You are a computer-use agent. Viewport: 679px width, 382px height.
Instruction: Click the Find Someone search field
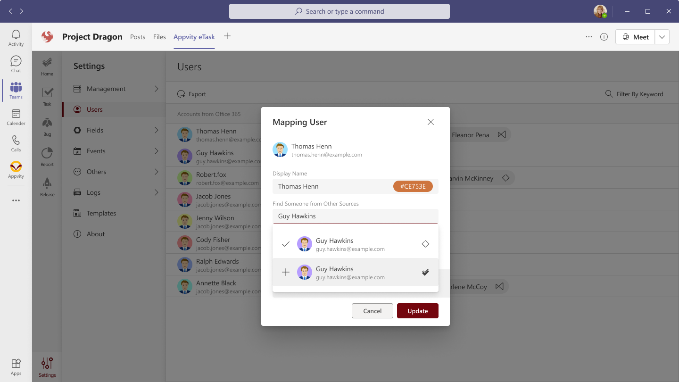pos(355,216)
